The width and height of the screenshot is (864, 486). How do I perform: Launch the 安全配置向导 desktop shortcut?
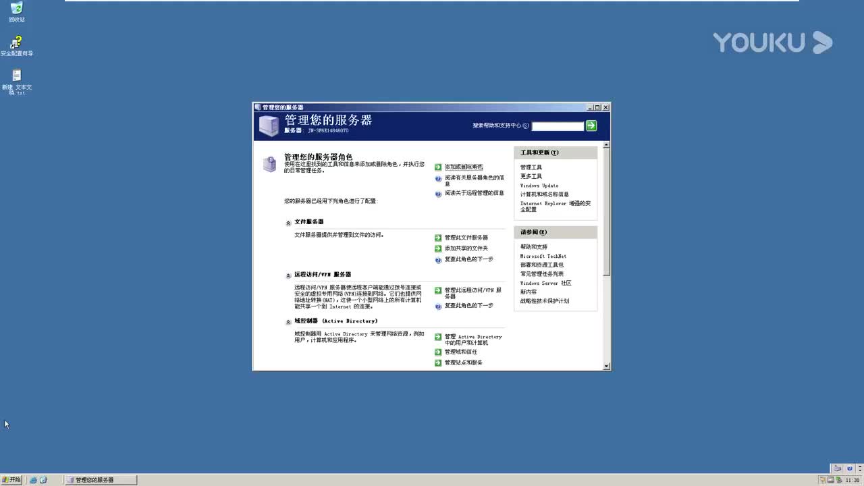click(x=16, y=40)
